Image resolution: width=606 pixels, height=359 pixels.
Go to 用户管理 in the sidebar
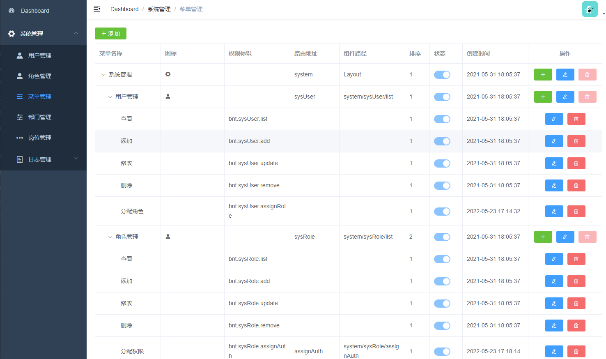44,55
